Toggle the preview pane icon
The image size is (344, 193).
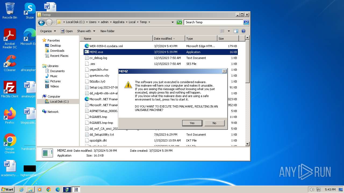point(236,31)
